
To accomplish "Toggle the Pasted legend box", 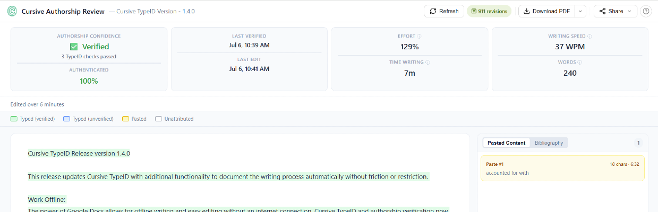I will point(125,119).
